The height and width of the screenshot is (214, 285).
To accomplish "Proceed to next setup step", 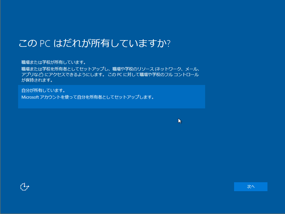I will [250, 187].
